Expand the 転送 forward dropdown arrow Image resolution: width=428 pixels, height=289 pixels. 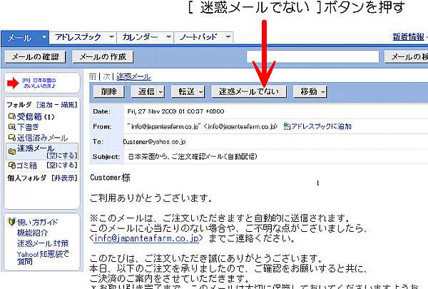200,92
